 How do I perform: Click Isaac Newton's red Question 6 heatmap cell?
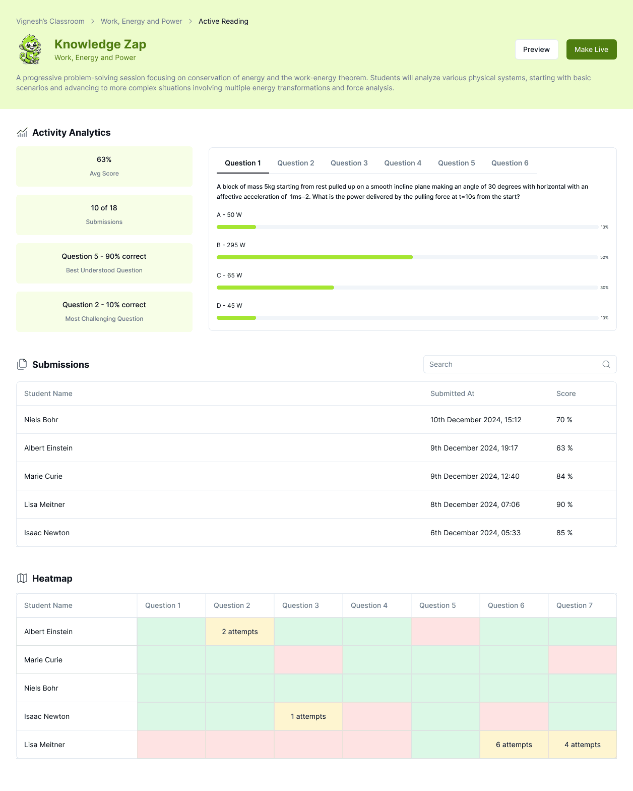pyautogui.click(x=514, y=716)
